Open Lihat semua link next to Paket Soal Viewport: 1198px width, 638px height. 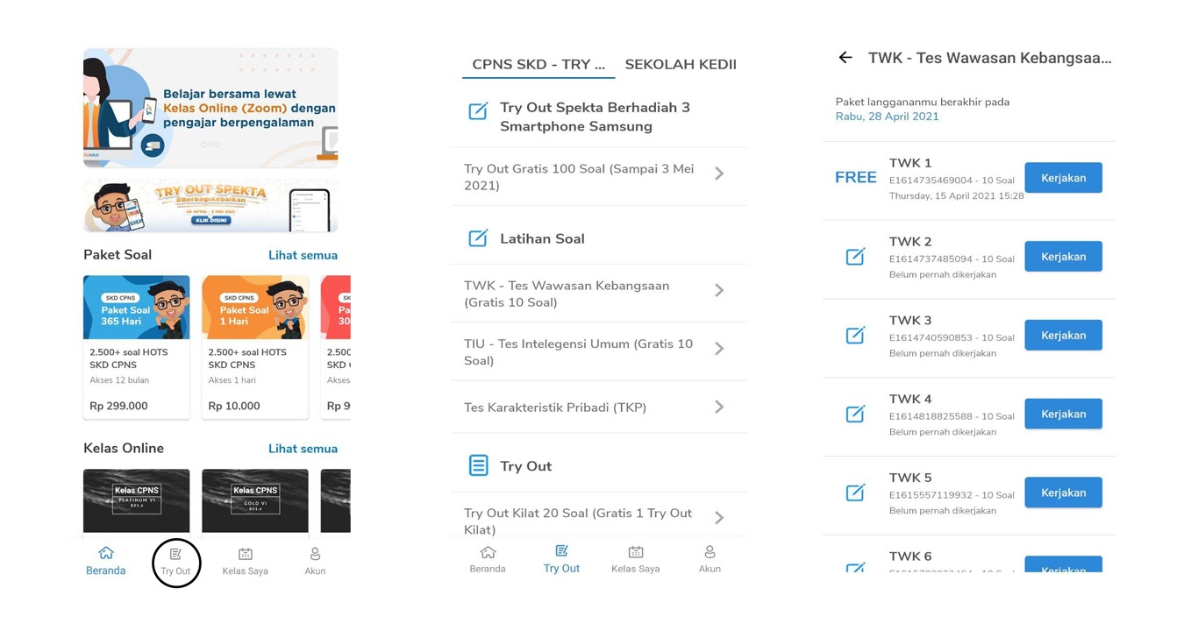click(x=303, y=255)
